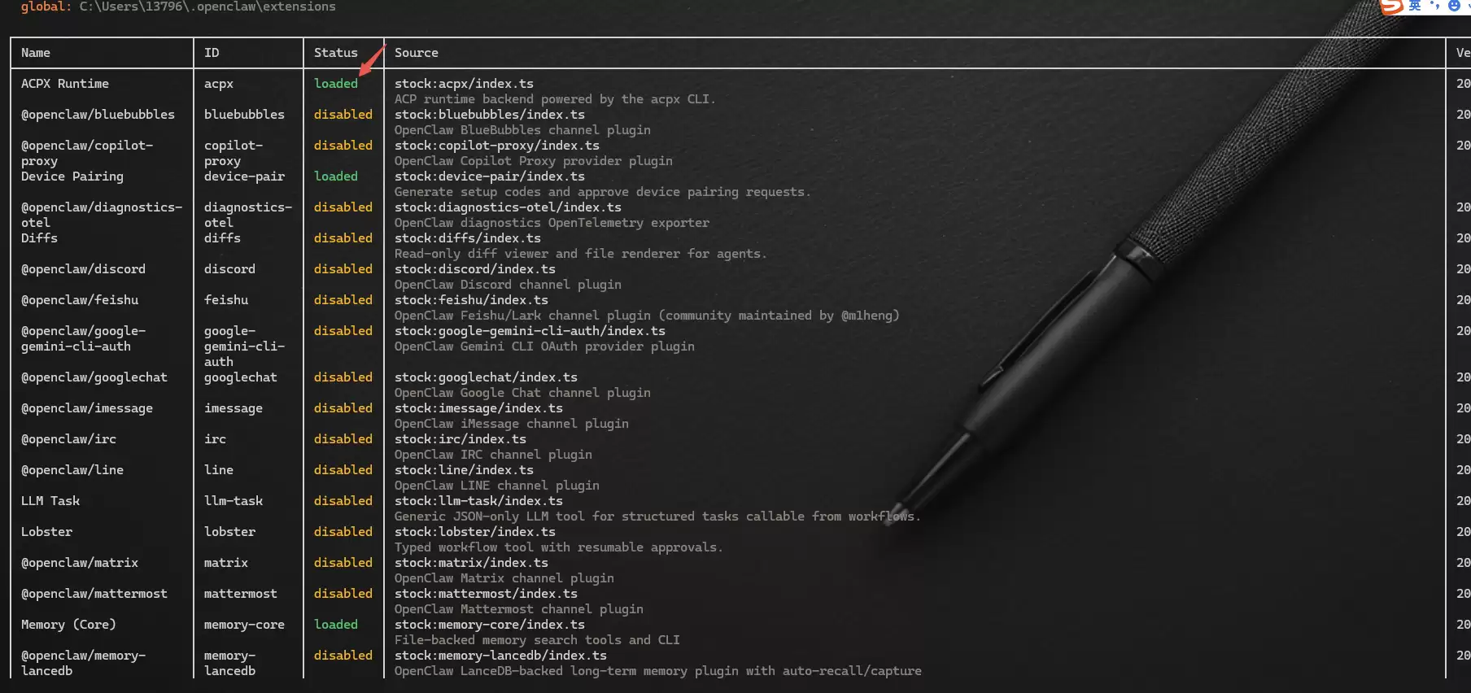Viewport: 1471px width, 693px height.
Task: Click the memory-lancedb plugin ID
Action: [x=230, y=663]
